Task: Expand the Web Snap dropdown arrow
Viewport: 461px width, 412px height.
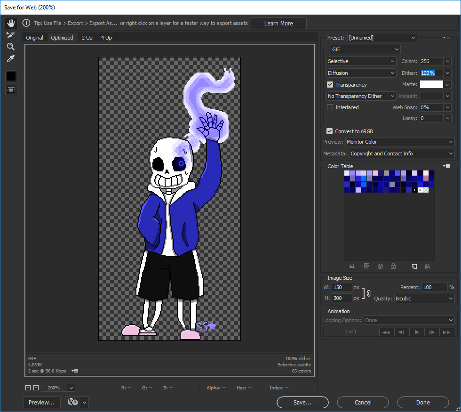Action: (x=447, y=107)
